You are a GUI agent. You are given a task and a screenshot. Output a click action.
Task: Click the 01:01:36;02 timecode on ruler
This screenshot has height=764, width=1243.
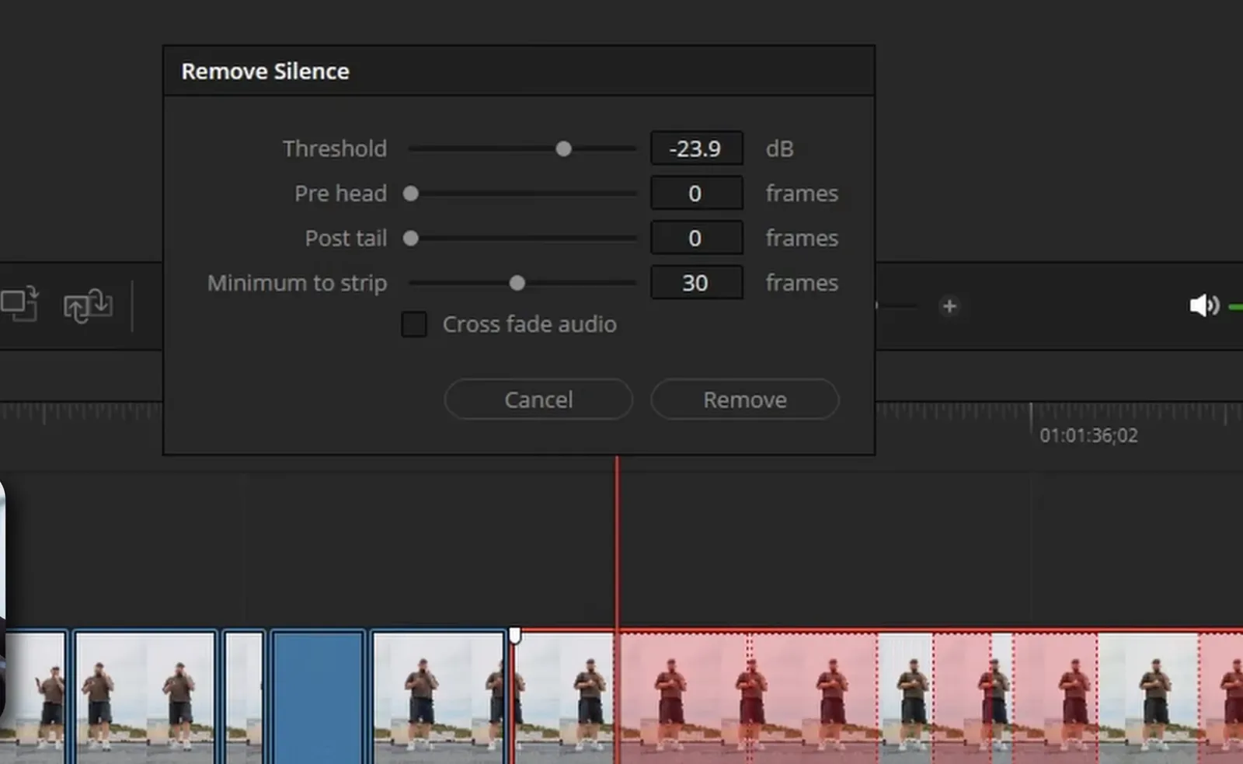click(x=1088, y=435)
